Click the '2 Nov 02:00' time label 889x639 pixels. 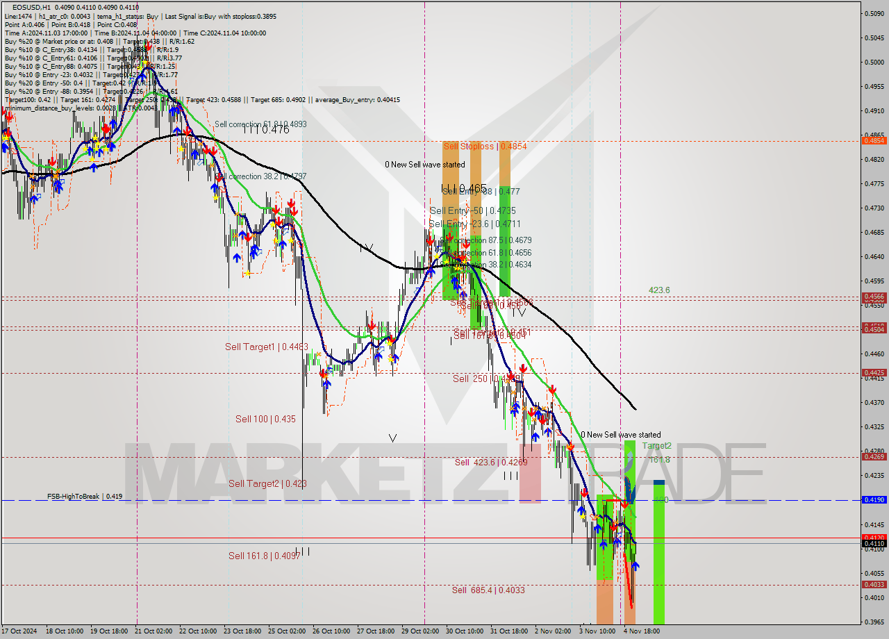point(553,632)
